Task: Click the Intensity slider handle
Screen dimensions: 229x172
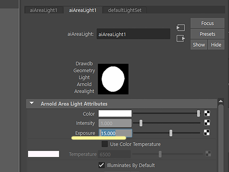Action: point(141,123)
